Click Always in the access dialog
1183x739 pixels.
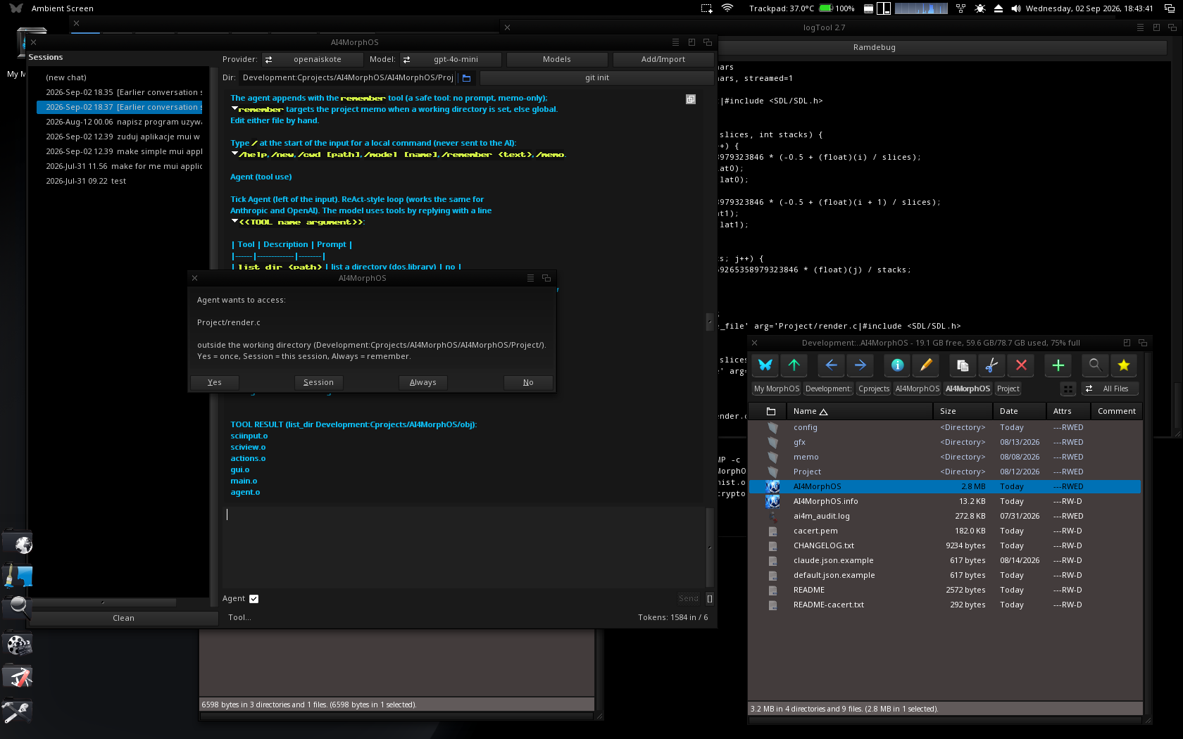[423, 382]
